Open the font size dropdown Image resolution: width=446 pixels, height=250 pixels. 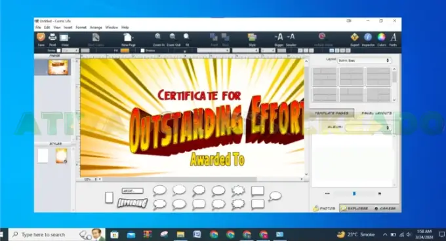268,50
